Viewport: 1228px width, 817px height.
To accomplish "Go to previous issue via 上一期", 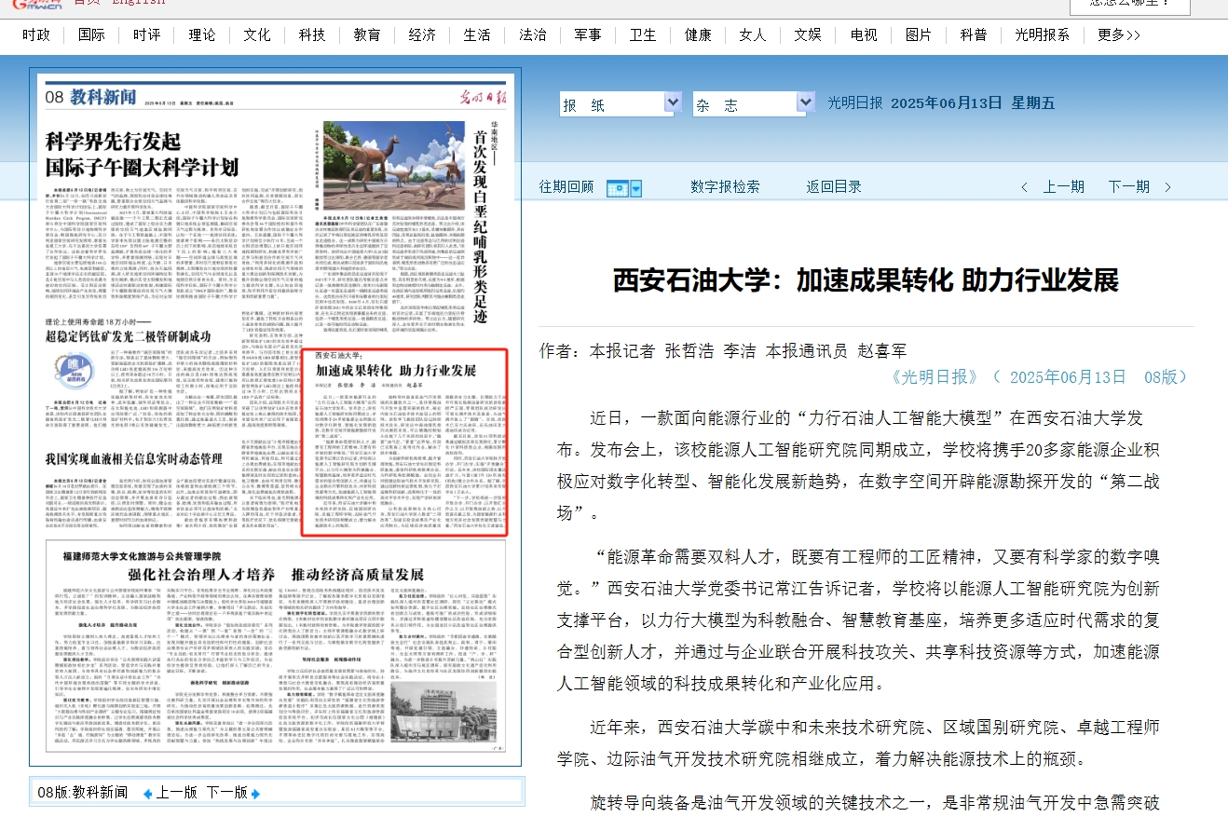I will tap(1063, 187).
